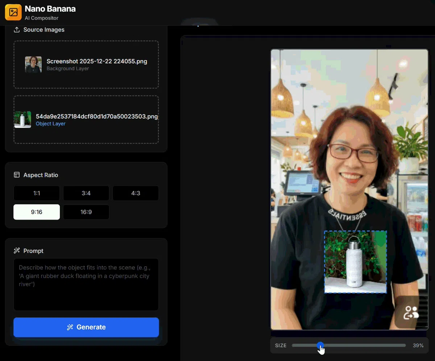Screen dimensions: 435x361
Task: Click the SIZE slider handle
Action: click(320, 345)
